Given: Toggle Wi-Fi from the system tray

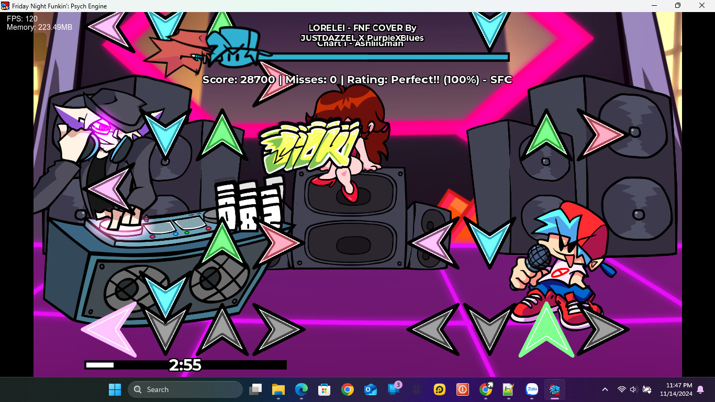Looking at the screenshot, I should tap(622, 389).
